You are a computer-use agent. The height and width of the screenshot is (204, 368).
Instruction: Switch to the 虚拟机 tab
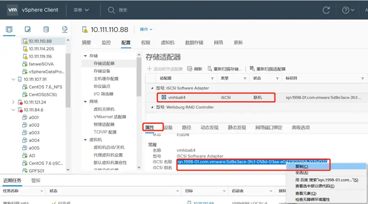[x=168, y=42]
